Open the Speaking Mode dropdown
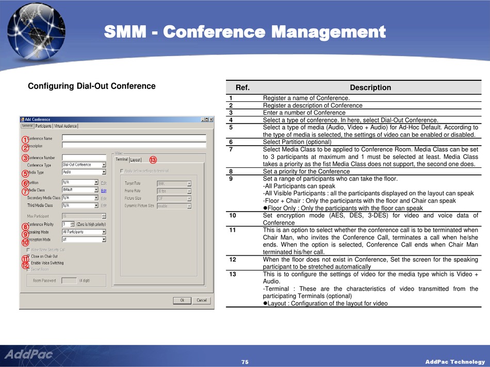The image size is (490, 367). coord(104,232)
